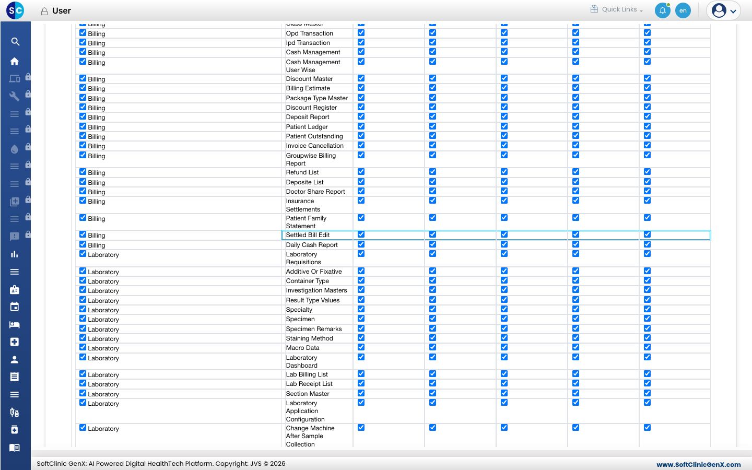Image resolution: width=752 pixels, height=470 pixels.
Task: Toggle Billing module checkbox in Settled Bill Edit row
Action: pos(83,234)
